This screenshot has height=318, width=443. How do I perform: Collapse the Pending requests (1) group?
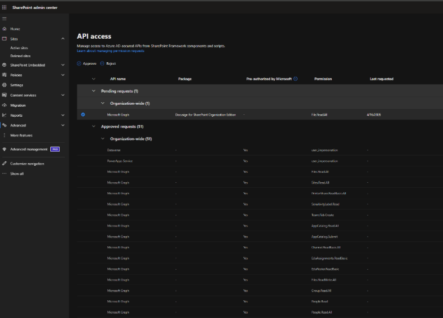coord(93,91)
